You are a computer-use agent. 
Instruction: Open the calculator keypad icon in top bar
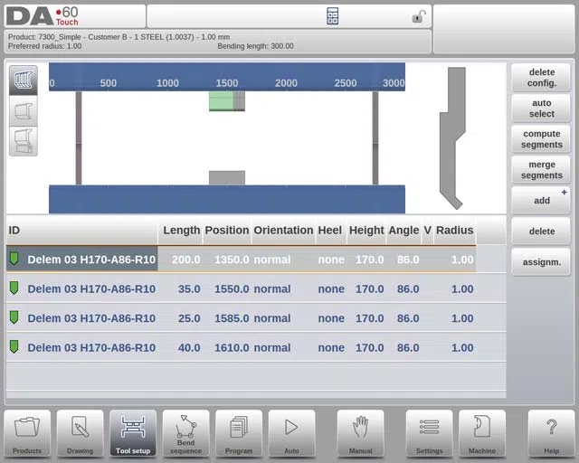click(332, 16)
